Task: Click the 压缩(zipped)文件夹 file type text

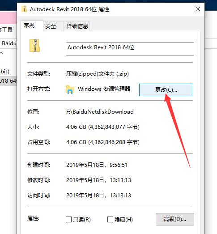Action: pyautogui.click(x=97, y=74)
